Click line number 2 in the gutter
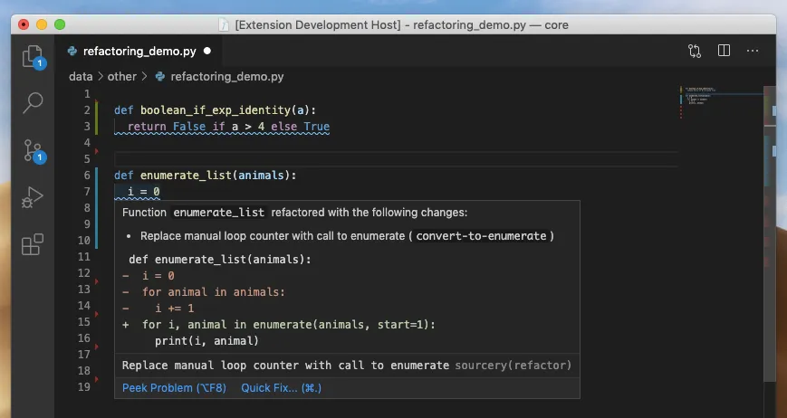This screenshot has height=418, width=787. (86, 110)
